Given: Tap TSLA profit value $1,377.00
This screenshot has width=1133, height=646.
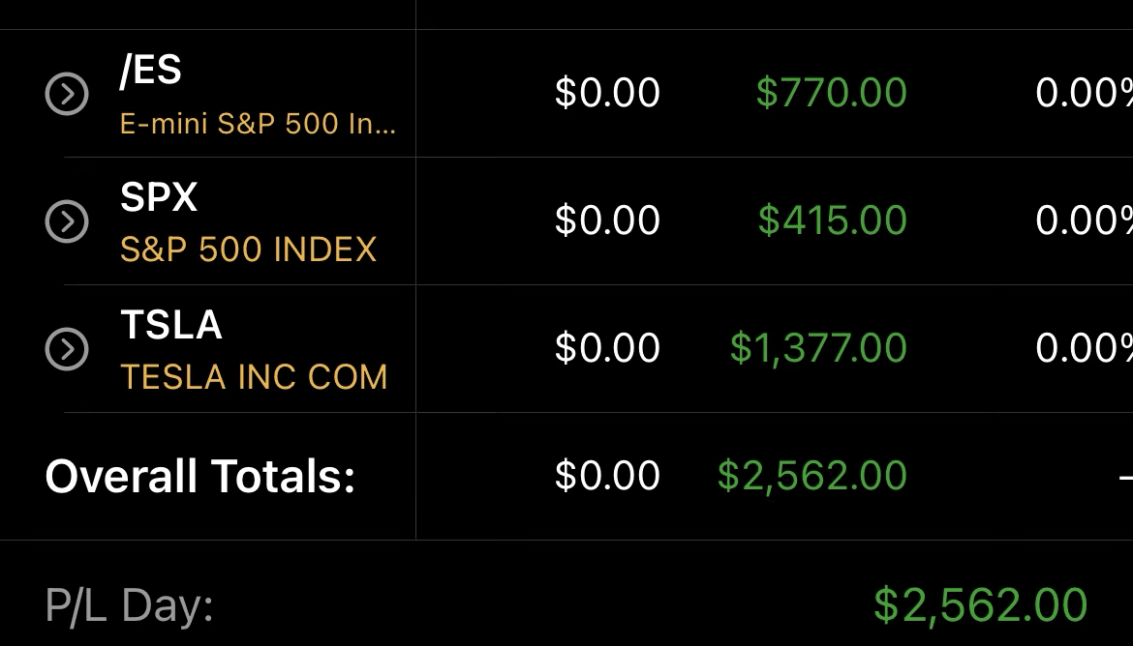Looking at the screenshot, I should click(818, 349).
